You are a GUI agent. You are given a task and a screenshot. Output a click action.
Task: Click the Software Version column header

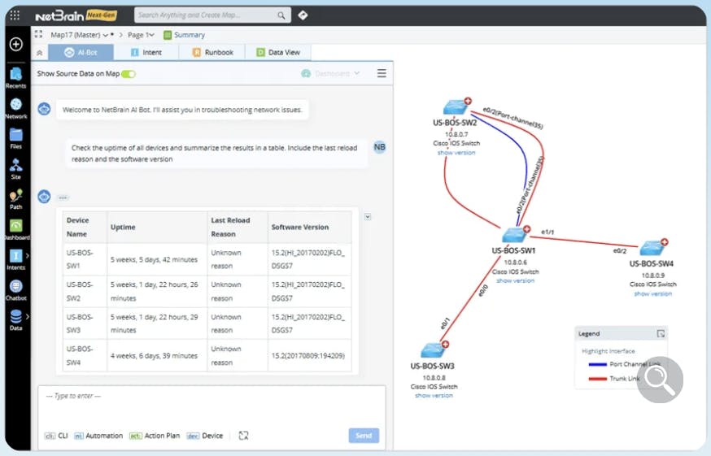310,227
